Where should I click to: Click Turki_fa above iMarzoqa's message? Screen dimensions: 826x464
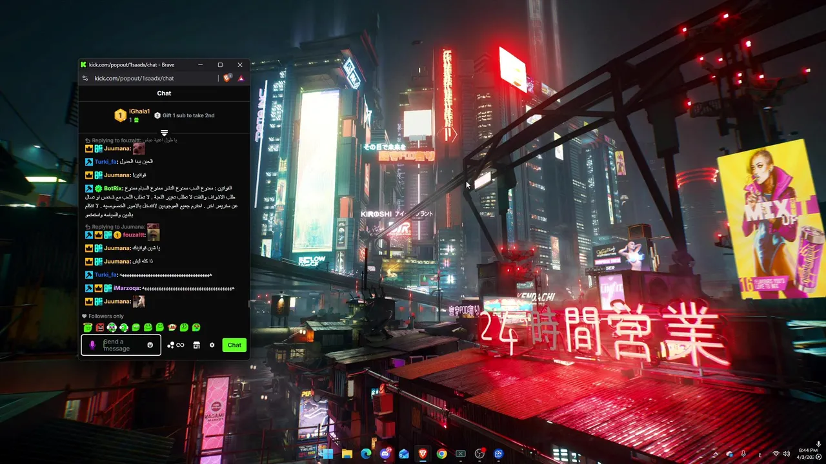point(106,275)
